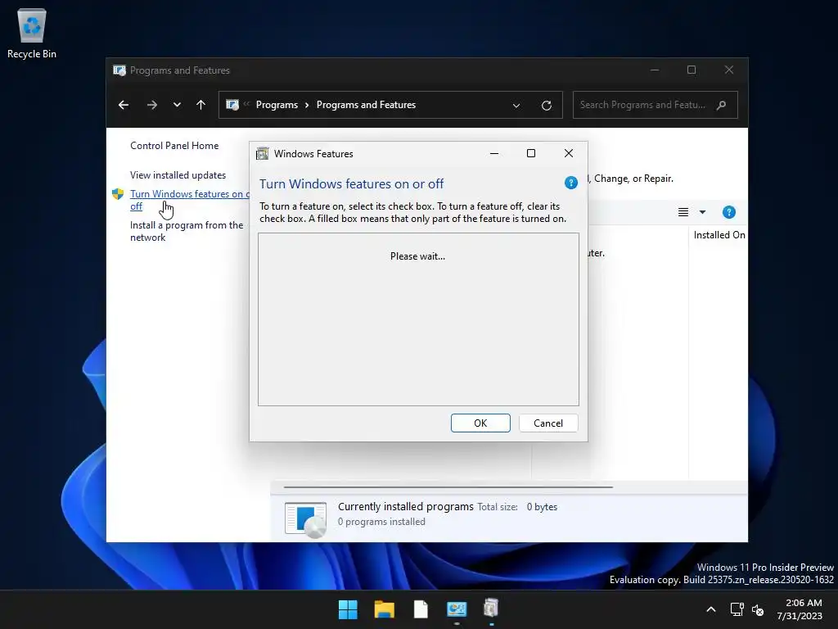This screenshot has width=838, height=629.
Task: Expand the view options dropdown arrow
Action: tap(702, 212)
